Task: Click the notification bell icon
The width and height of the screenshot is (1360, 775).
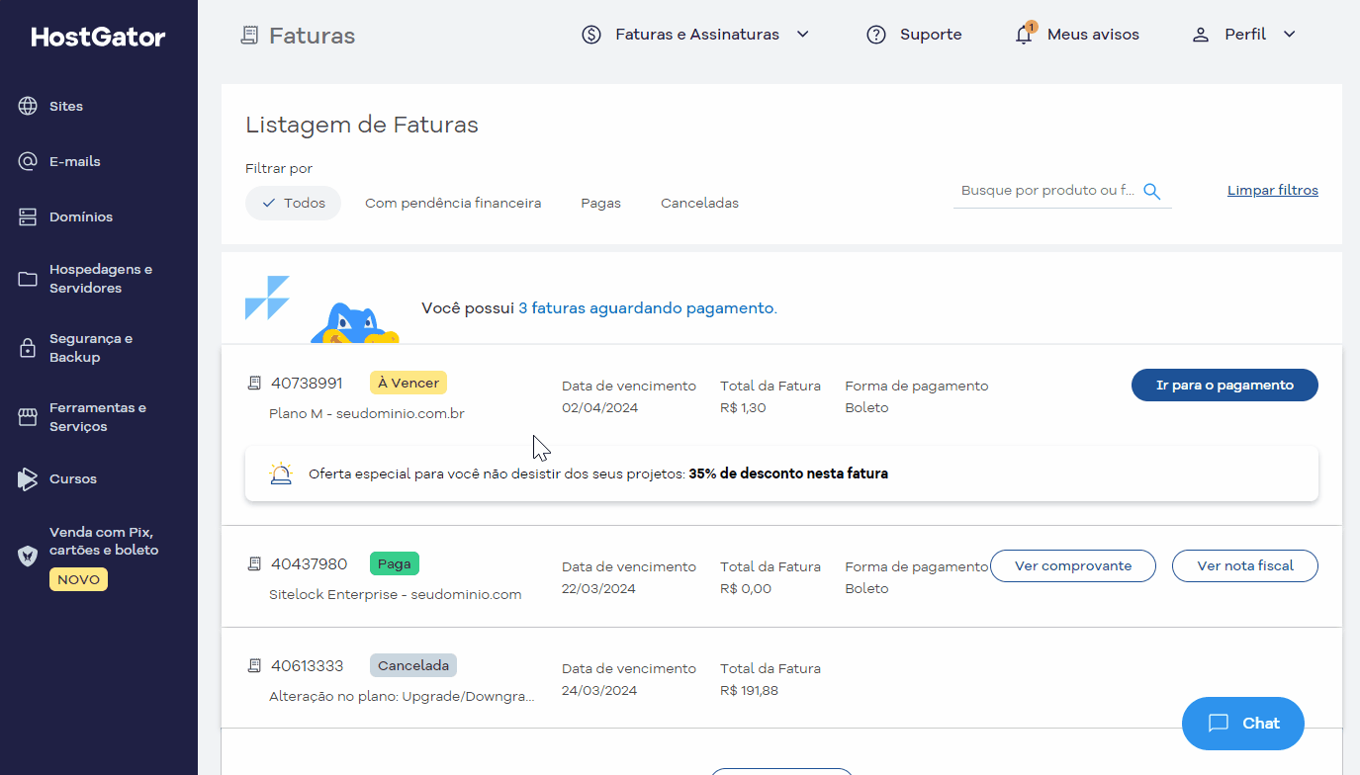Action: click(x=1024, y=35)
